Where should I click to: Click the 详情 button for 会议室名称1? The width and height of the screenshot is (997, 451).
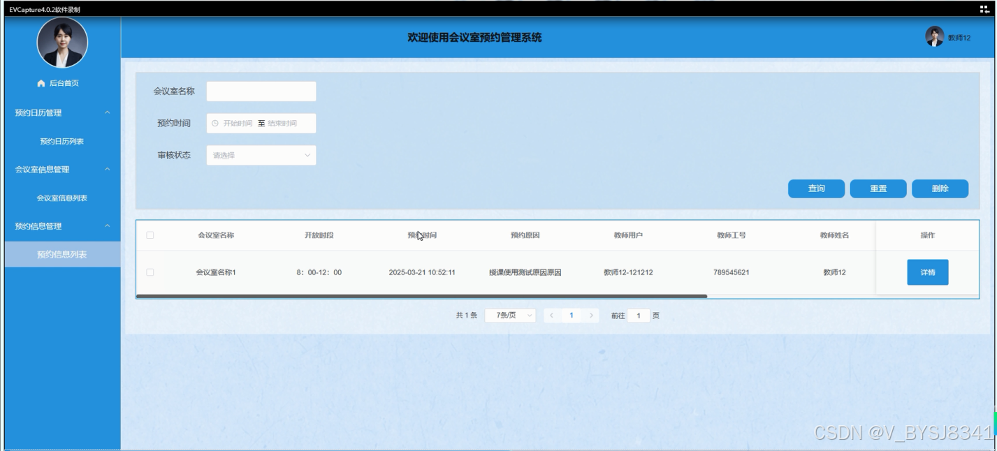point(927,272)
